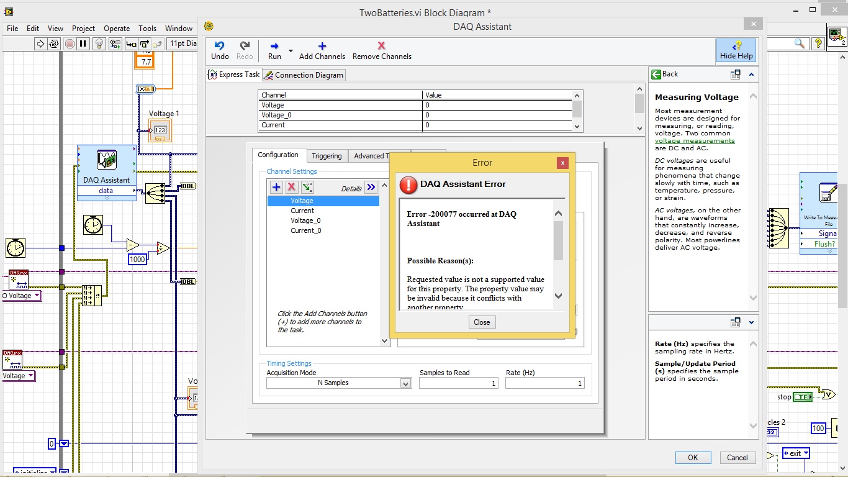This screenshot has width=848, height=477.
Task: Click the Divide function node
Action: click(163, 248)
